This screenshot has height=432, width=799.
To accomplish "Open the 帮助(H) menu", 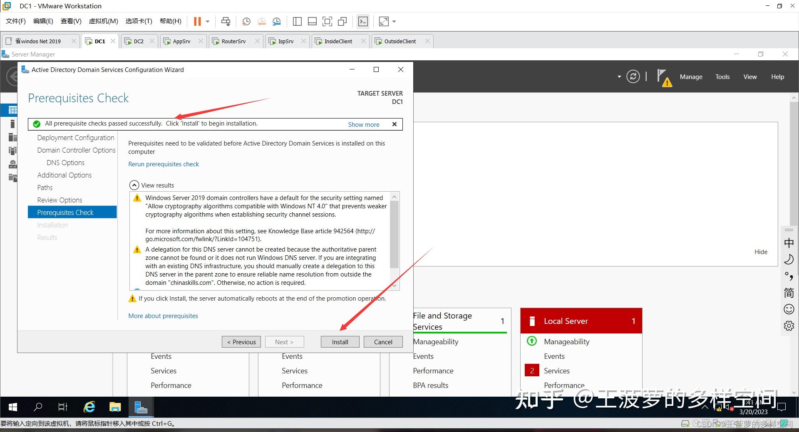I will click(x=171, y=21).
